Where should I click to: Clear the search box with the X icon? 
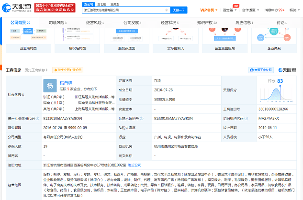(167, 10)
